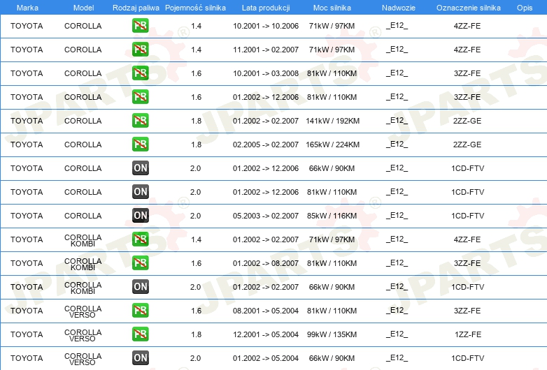Click the 2ZZ-GE code in the 165kW row
547x370 pixels.
[467, 145]
